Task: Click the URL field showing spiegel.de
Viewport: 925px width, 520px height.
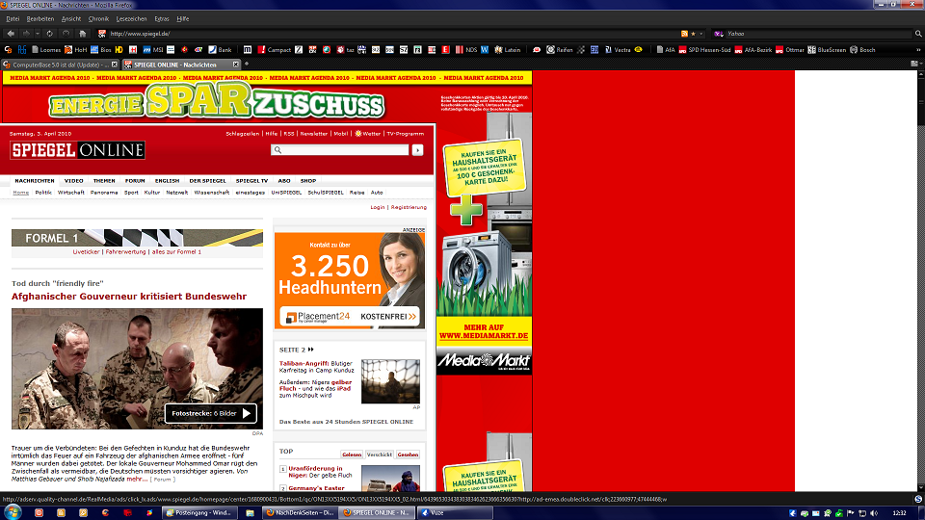Action: pyautogui.click(x=392, y=34)
